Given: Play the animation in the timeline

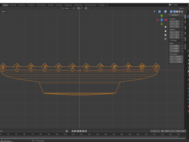Looking at the screenshot, I should 80,131.
